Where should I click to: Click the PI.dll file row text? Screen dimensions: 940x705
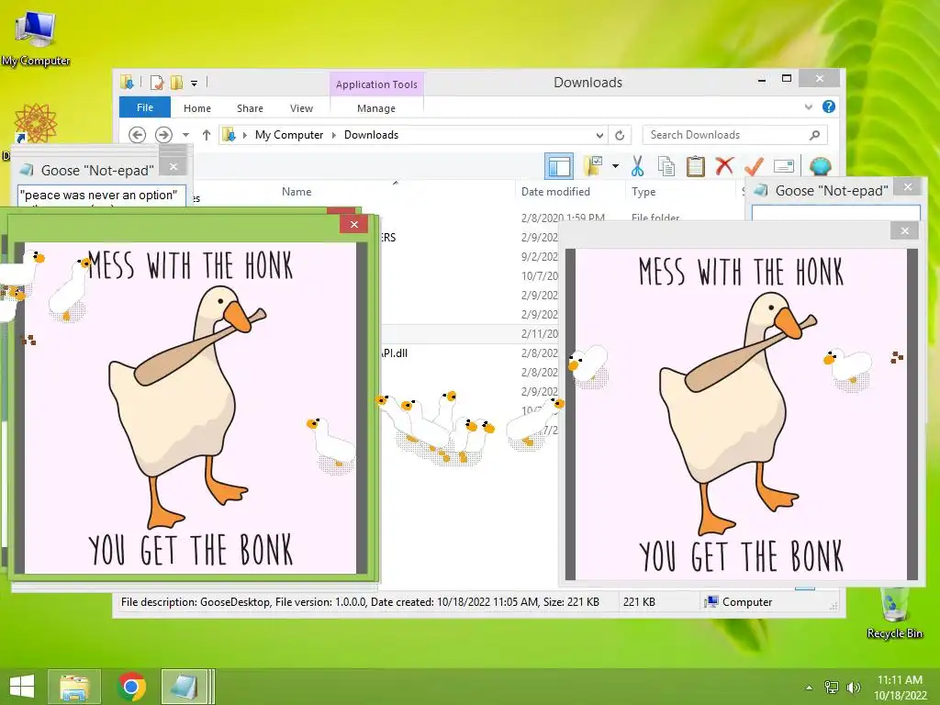(395, 353)
